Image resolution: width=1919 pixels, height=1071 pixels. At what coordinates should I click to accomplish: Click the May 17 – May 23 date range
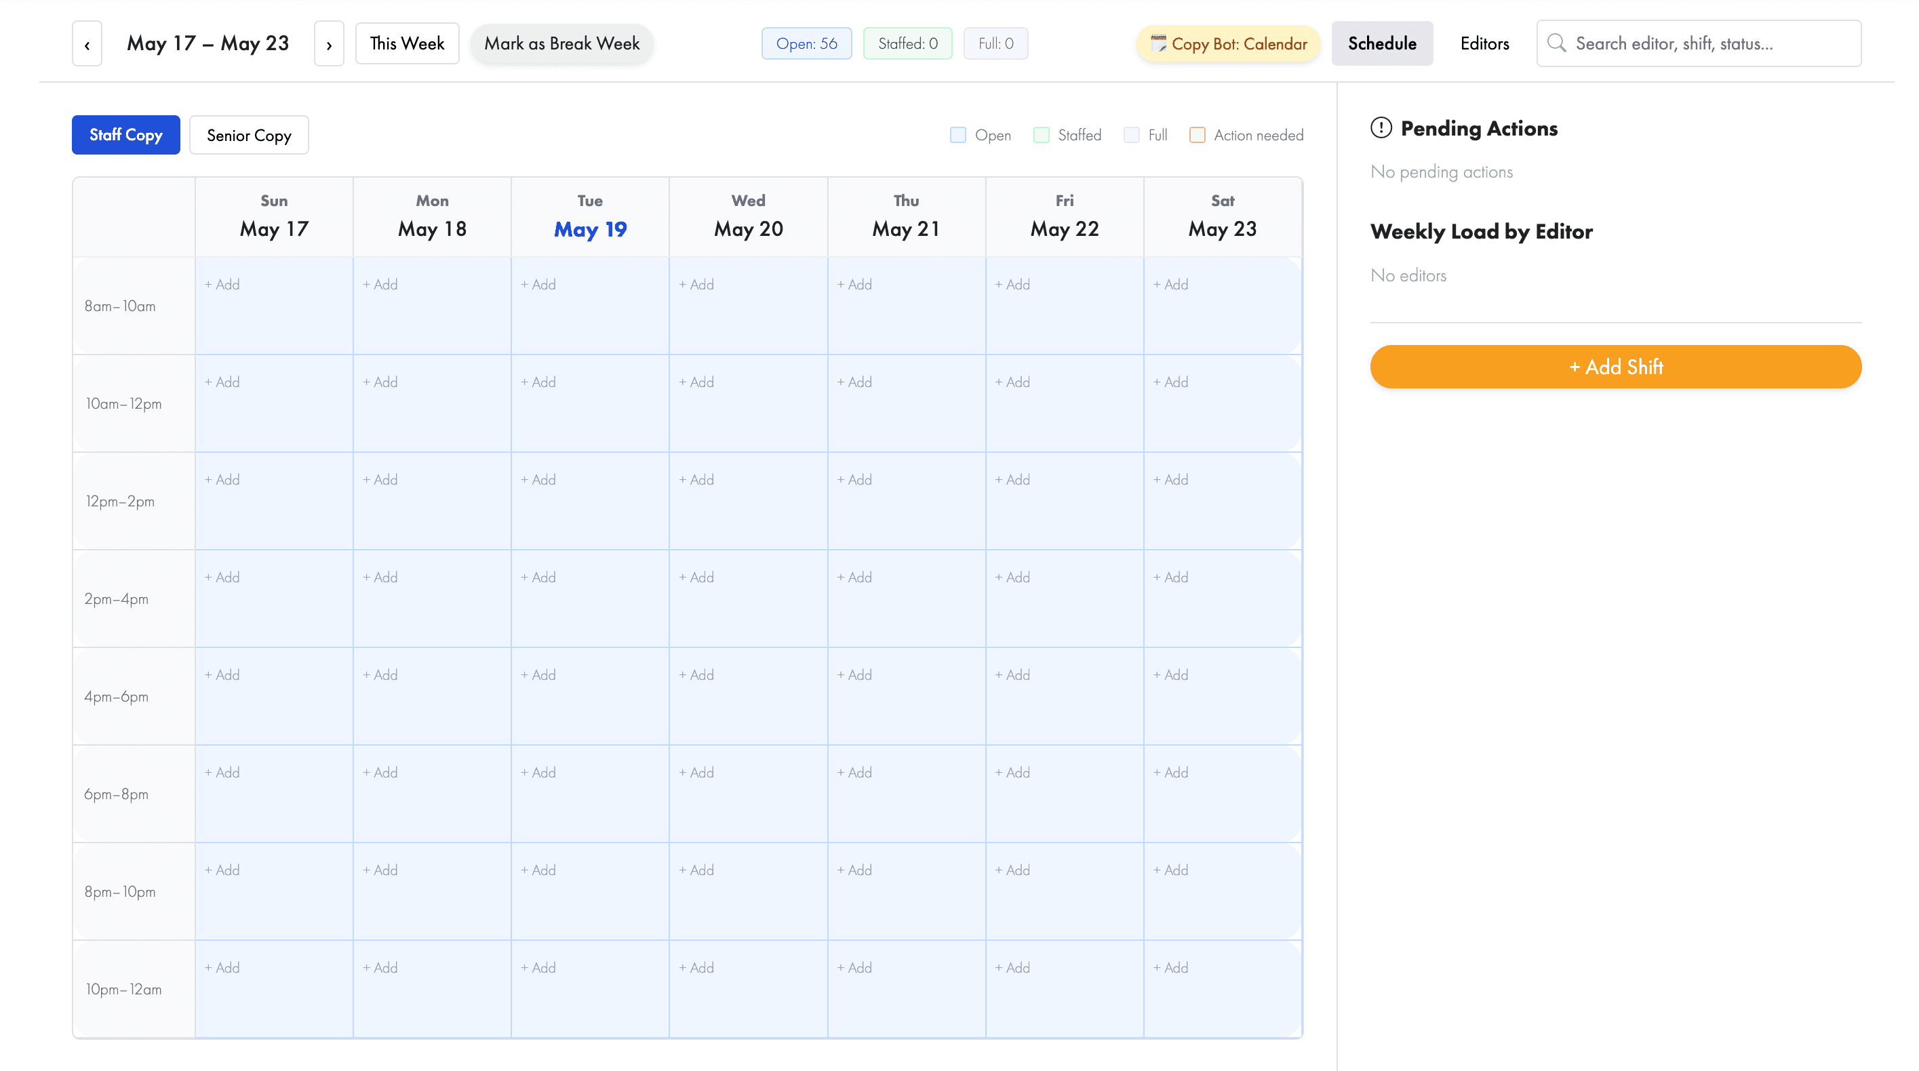pos(208,43)
